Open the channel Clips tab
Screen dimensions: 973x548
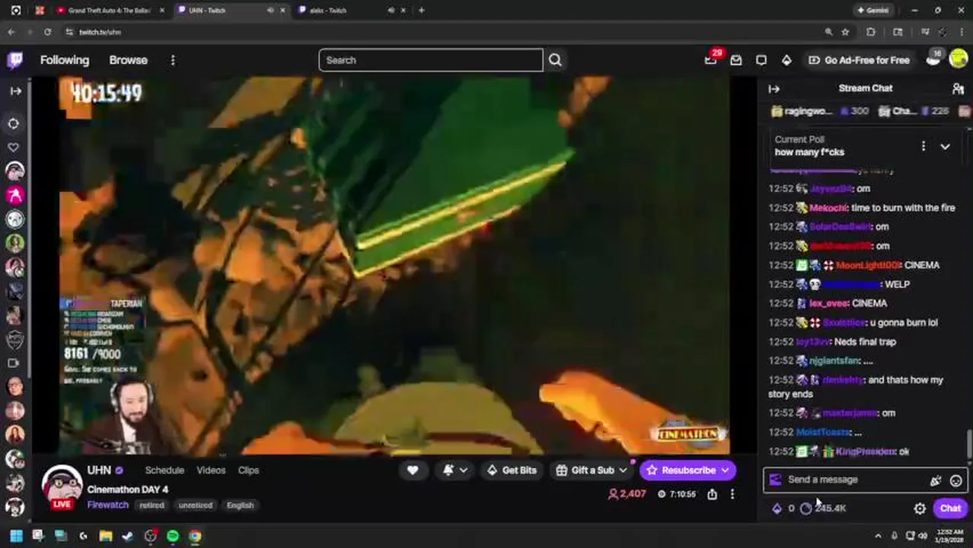[x=248, y=470]
